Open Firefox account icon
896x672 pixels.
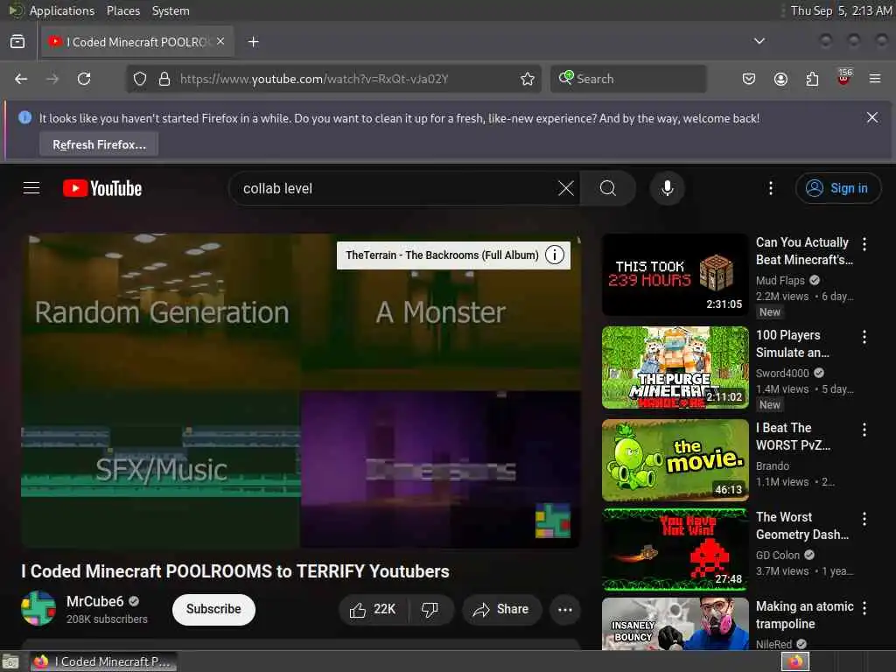pyautogui.click(x=780, y=79)
